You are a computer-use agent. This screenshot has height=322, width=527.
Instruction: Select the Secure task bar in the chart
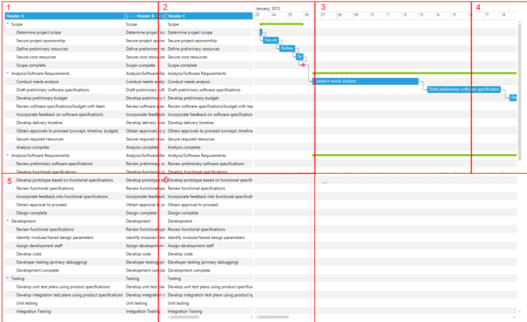tap(270, 40)
